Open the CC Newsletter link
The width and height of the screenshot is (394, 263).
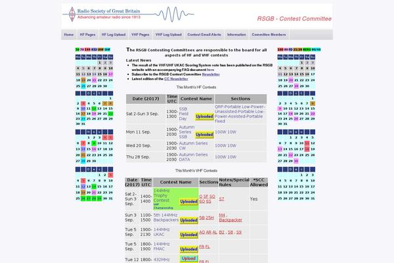point(176,79)
